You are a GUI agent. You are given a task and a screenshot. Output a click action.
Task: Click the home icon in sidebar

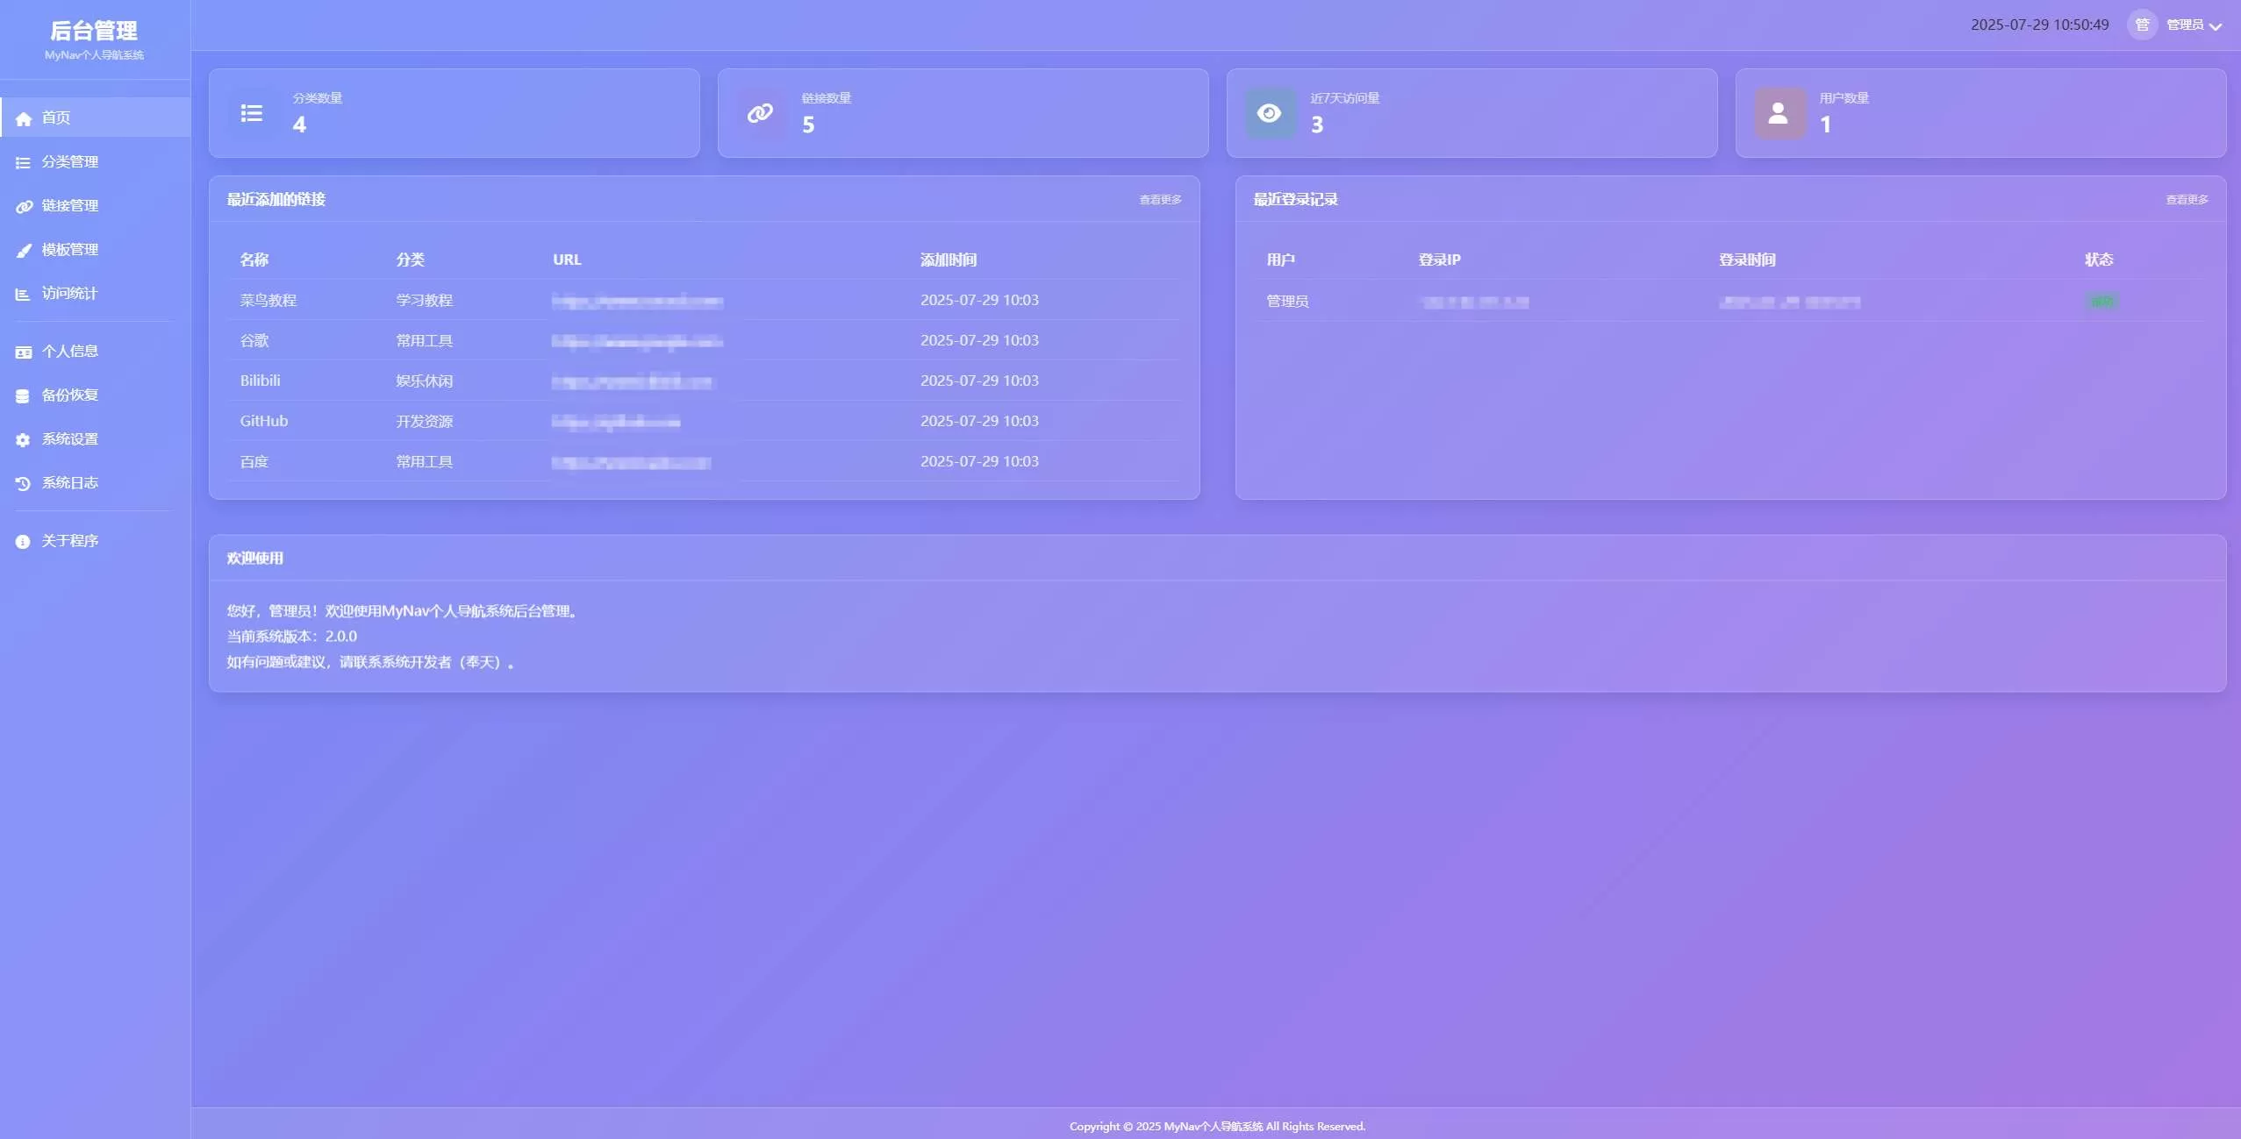click(x=24, y=118)
